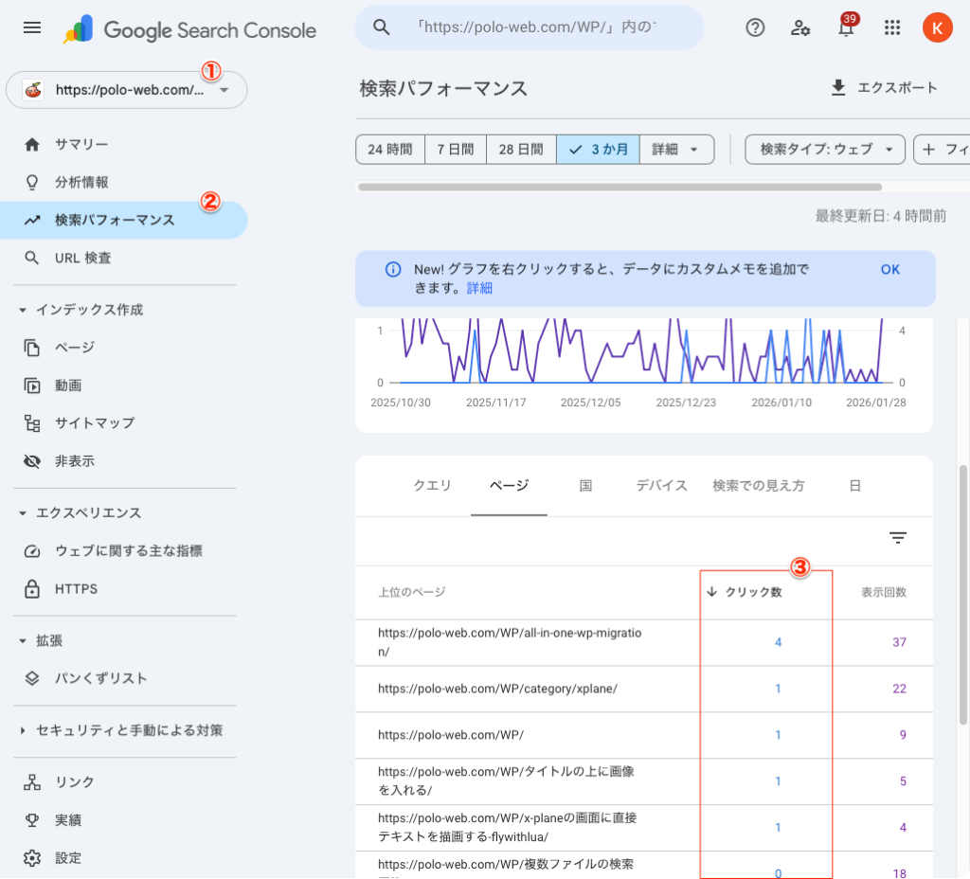This screenshot has height=879, width=970.
Task: Switch to the デバイス tab
Action: coord(661,486)
